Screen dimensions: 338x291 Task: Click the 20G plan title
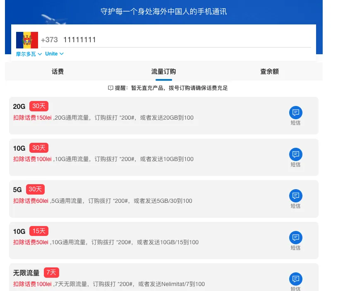point(19,106)
